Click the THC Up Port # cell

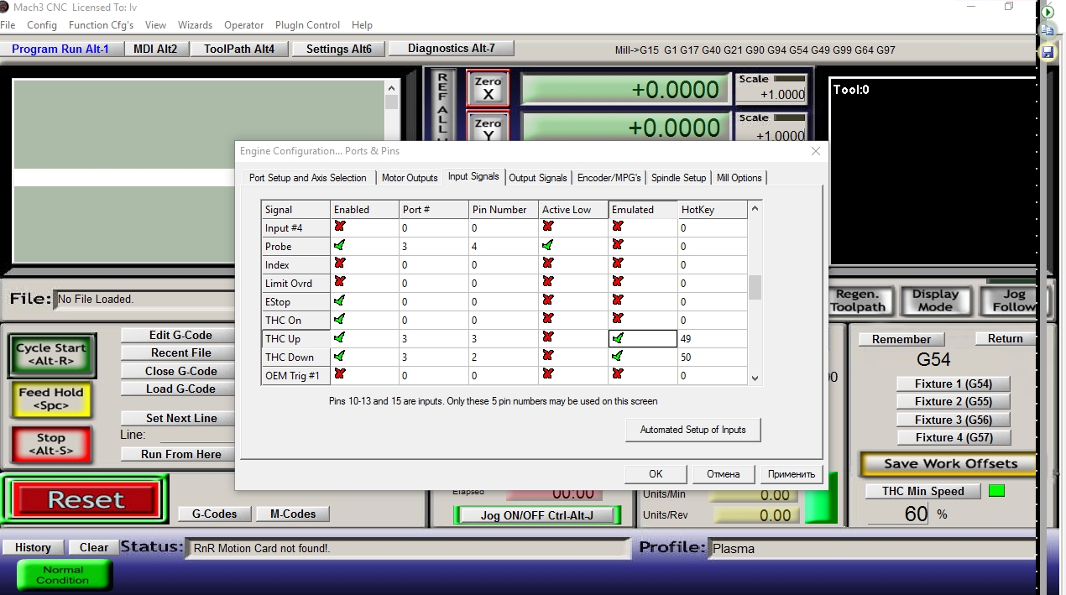[x=434, y=338]
